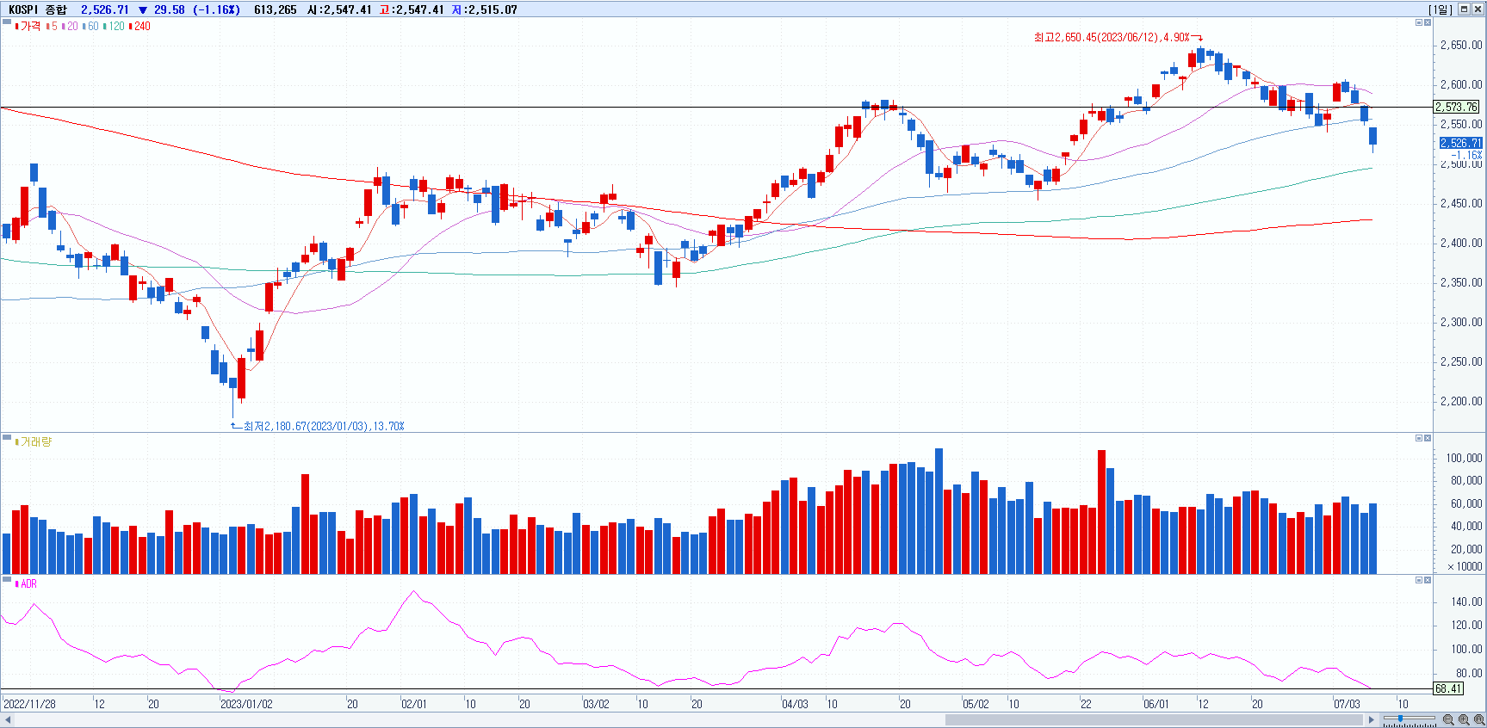Click the 03/02 date axis label
The image size is (1487, 728).
596,704
